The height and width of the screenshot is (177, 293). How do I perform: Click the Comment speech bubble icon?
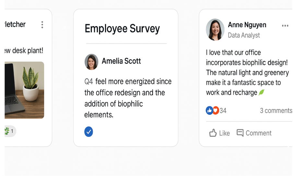[x=240, y=133]
